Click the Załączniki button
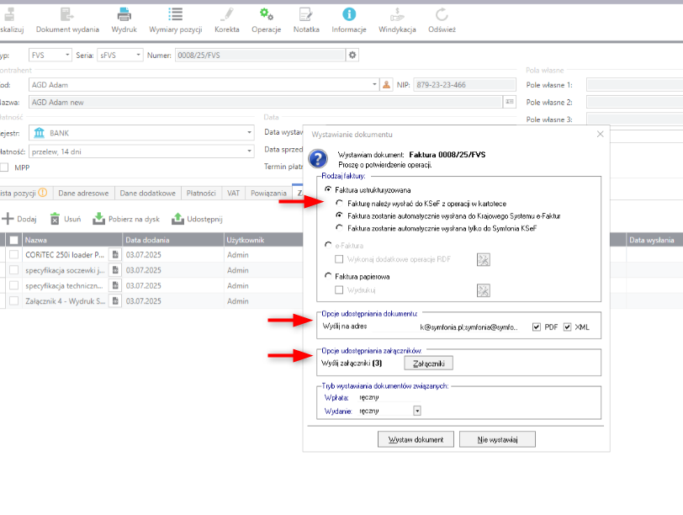This screenshot has width=683, height=515. click(428, 364)
